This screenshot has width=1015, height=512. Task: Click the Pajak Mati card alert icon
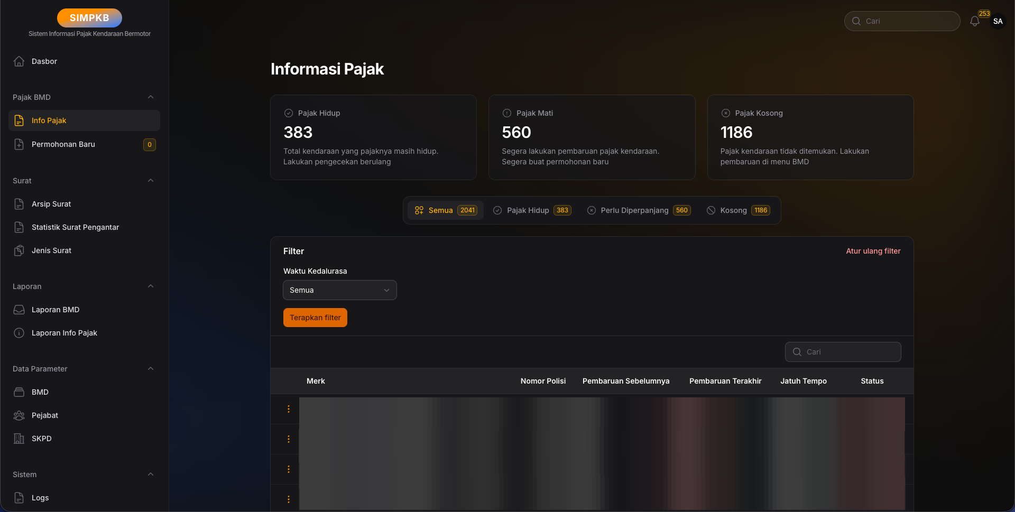pos(507,113)
